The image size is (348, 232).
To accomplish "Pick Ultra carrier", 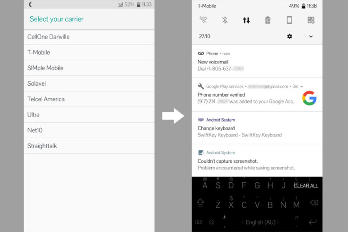I will pyautogui.click(x=89, y=115).
